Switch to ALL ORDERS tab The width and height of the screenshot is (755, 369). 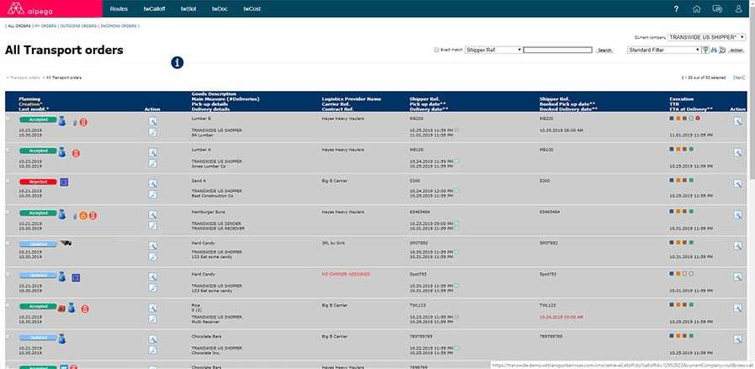19,26
